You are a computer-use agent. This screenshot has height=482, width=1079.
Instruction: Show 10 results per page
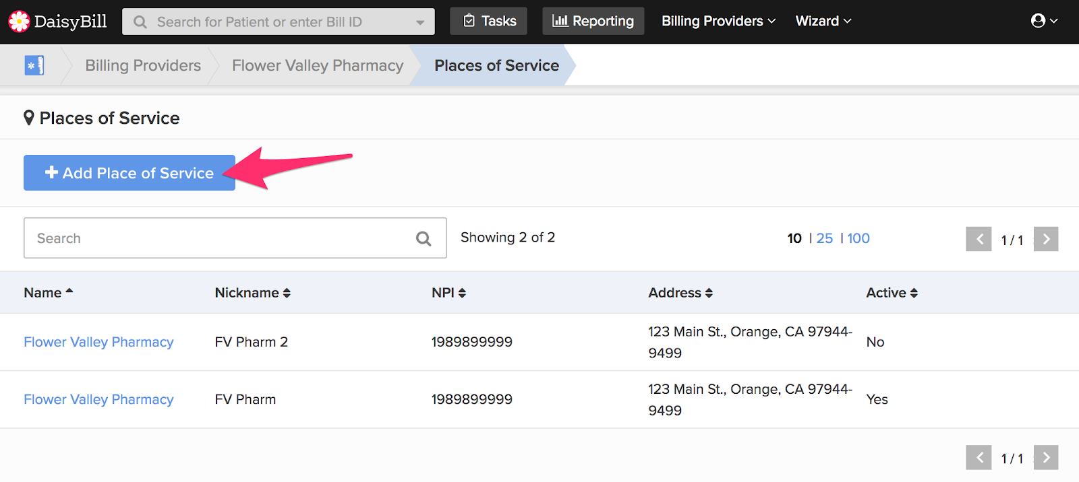click(794, 238)
